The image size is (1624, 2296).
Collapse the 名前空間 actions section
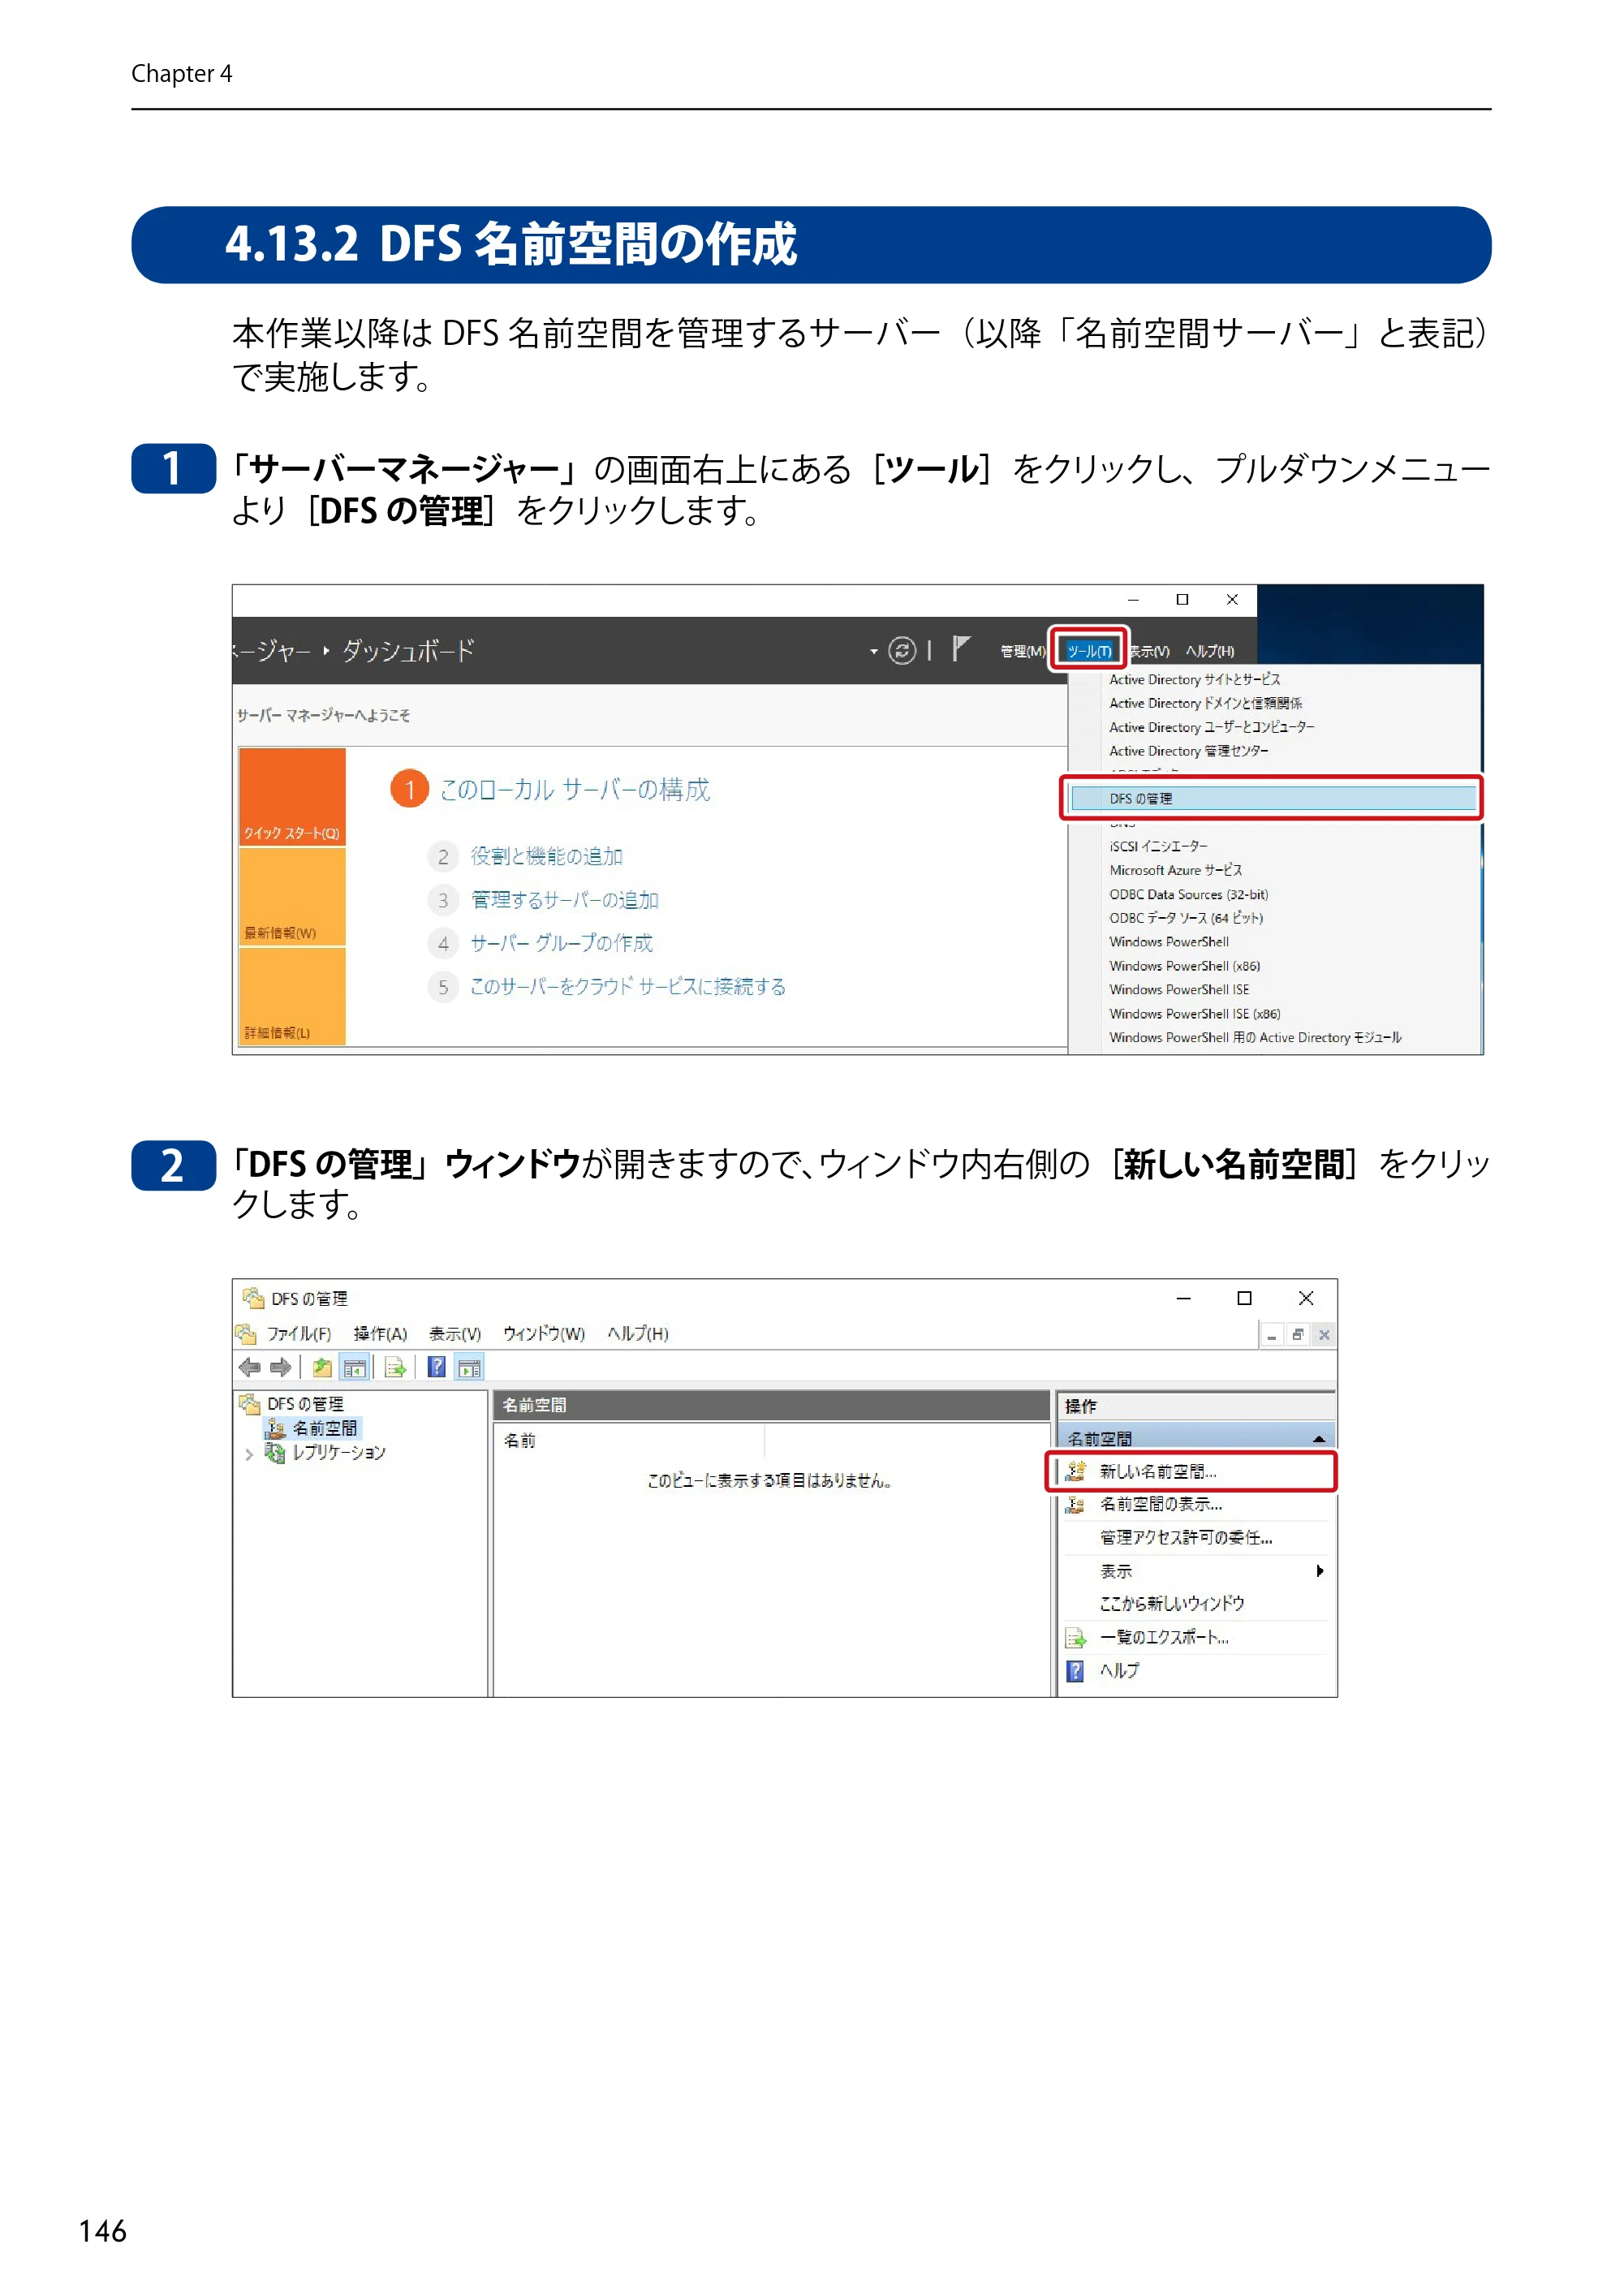[1319, 1439]
